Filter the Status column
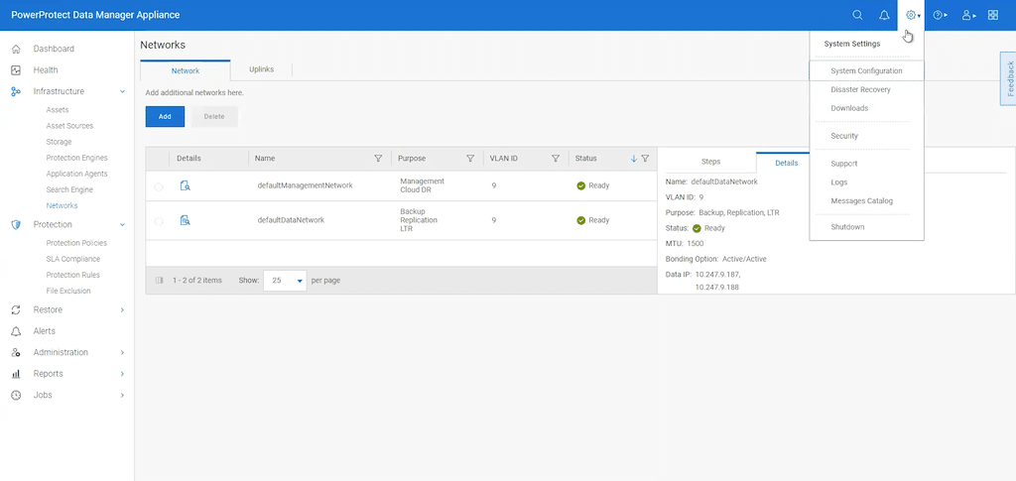The width and height of the screenshot is (1016, 481). [645, 158]
